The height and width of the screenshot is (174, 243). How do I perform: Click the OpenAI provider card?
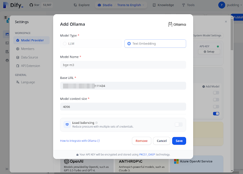[87, 165]
